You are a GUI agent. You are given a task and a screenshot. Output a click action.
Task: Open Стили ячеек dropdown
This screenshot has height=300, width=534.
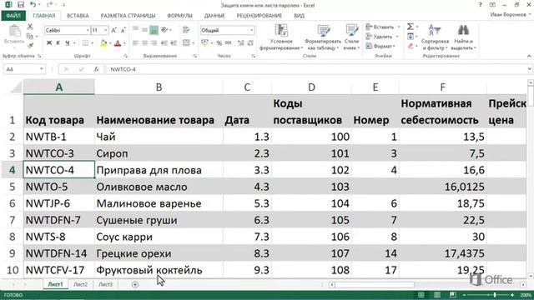pyautogui.click(x=351, y=37)
